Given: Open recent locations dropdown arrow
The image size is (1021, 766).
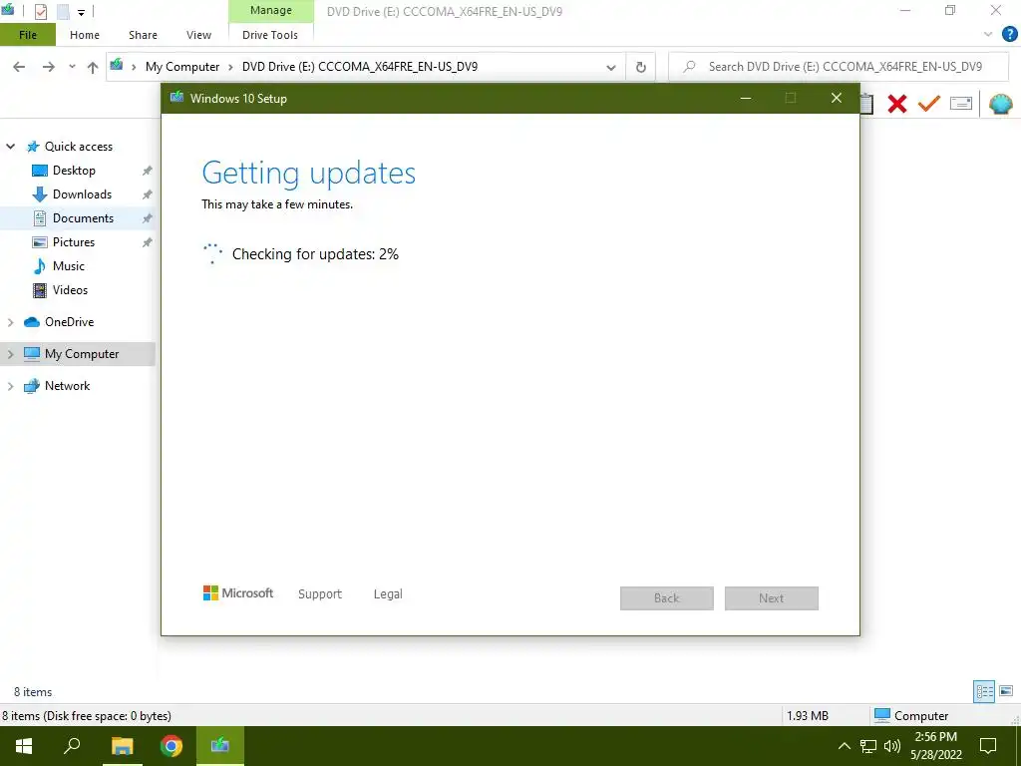Looking at the screenshot, I should [x=72, y=67].
